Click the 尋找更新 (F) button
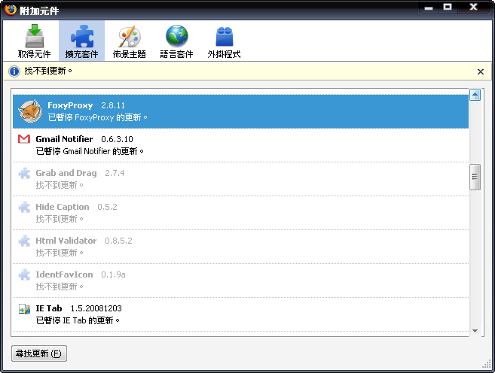Viewport: 495px width, 373px height. point(39,353)
